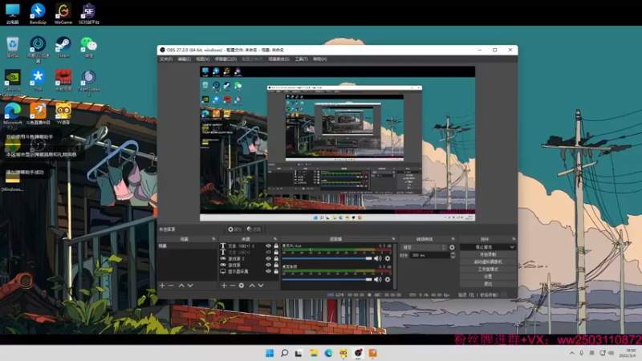Viewport: 642px width, 361px height.
Task: Move the scene up in the scenes list
Action: [181, 286]
